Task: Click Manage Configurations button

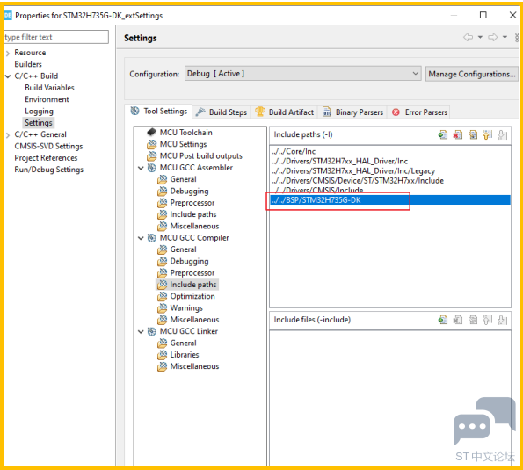Action: (x=472, y=74)
